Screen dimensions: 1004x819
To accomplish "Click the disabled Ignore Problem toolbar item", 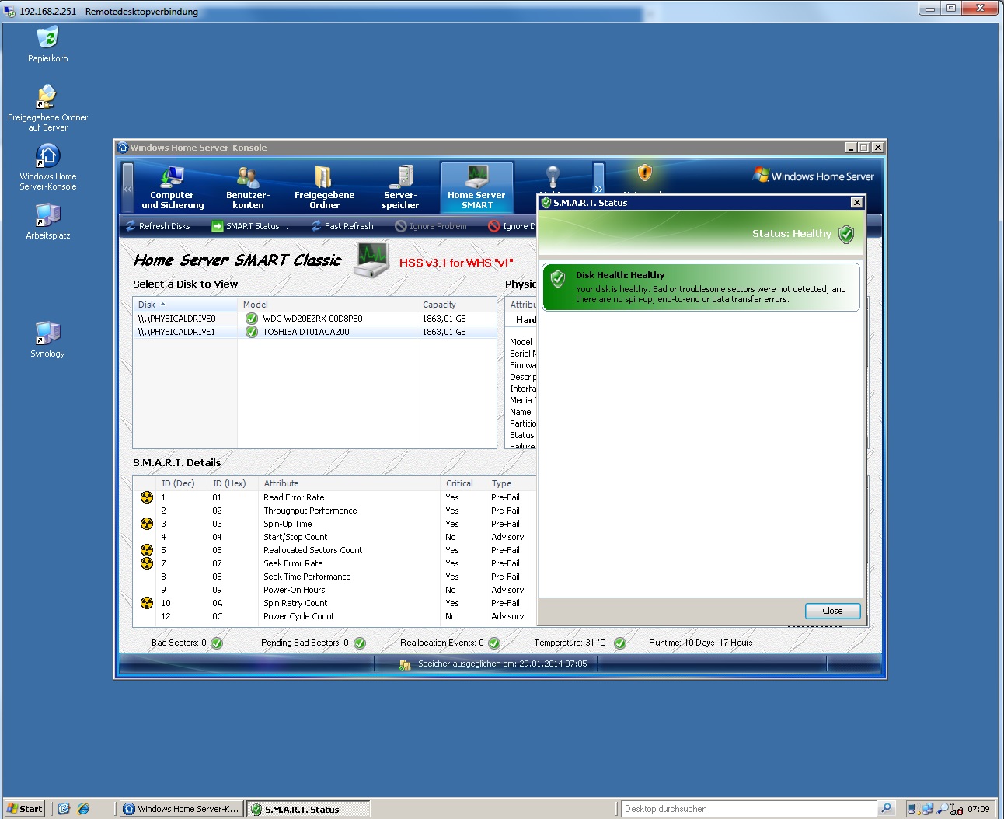I will point(431,226).
